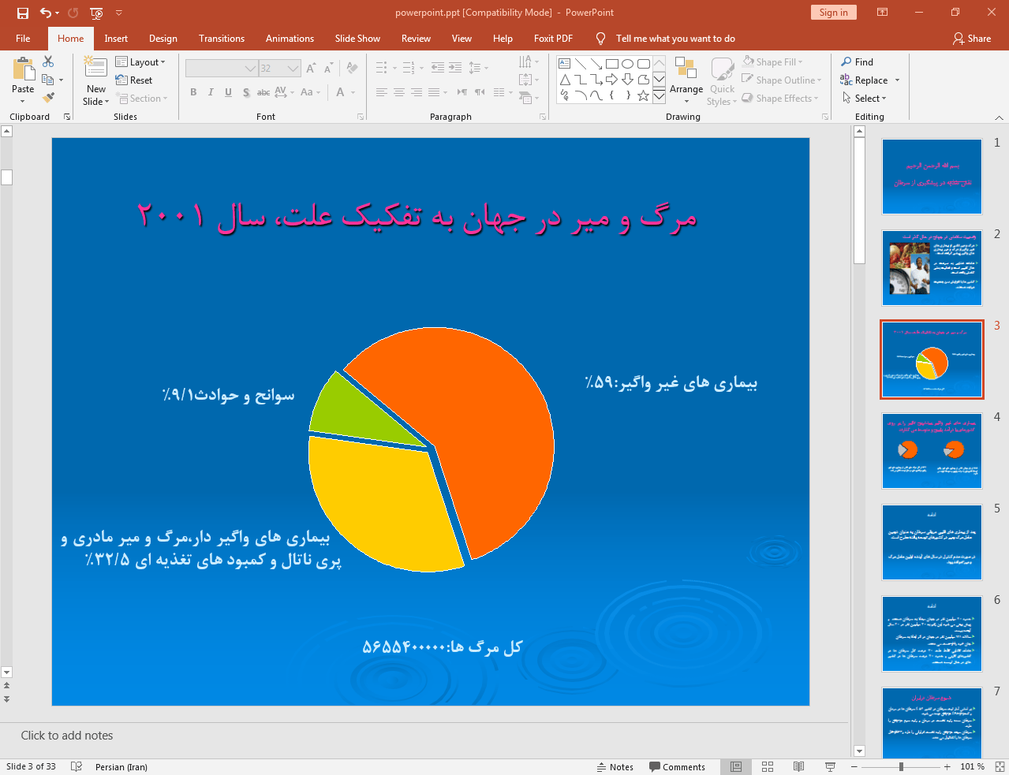Open the Arrange tool
Image resolution: width=1009 pixels, height=775 pixels.
pyautogui.click(x=686, y=79)
